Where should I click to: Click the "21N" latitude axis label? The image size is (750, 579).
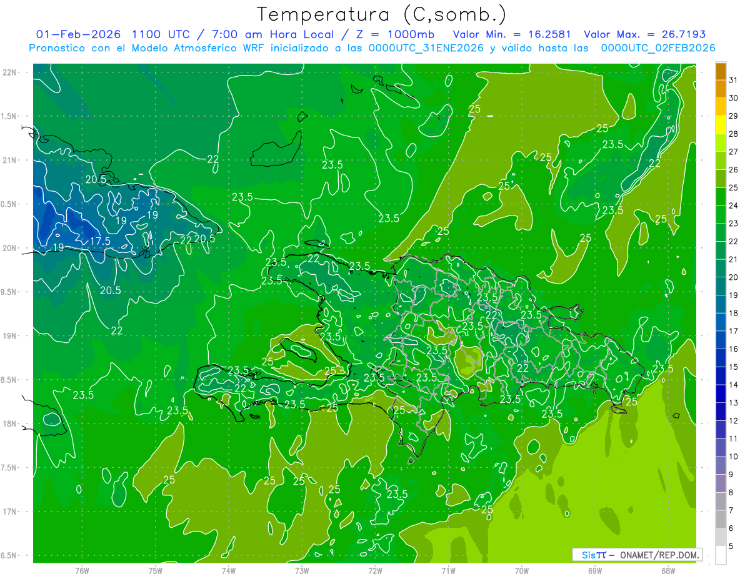[x=11, y=161]
